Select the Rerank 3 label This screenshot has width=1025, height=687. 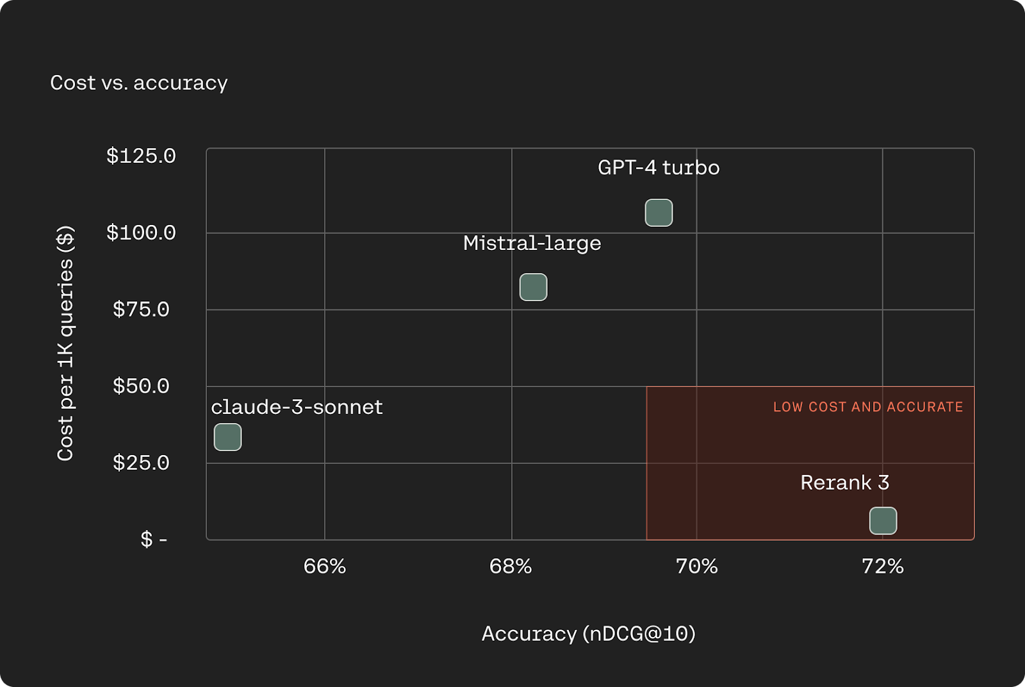[x=844, y=483]
